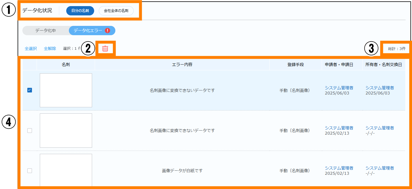Open third row owner システム管理者 link
Screen dimensions: 412x189
point(379,168)
